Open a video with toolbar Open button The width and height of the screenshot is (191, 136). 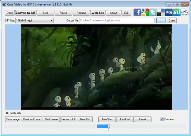pos(10,13)
